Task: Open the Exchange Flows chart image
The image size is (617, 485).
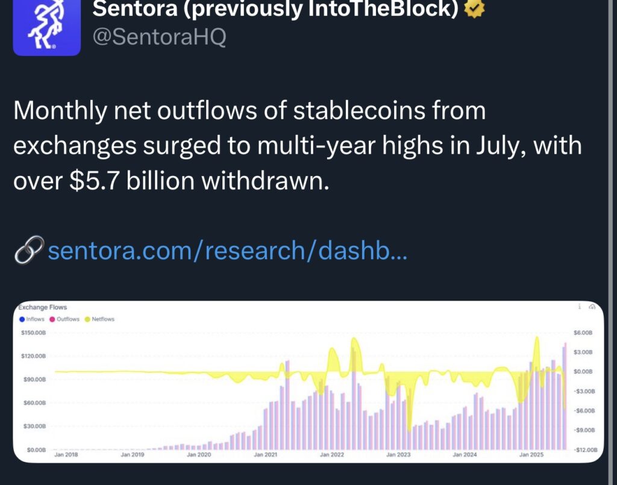Action: pos(308,381)
